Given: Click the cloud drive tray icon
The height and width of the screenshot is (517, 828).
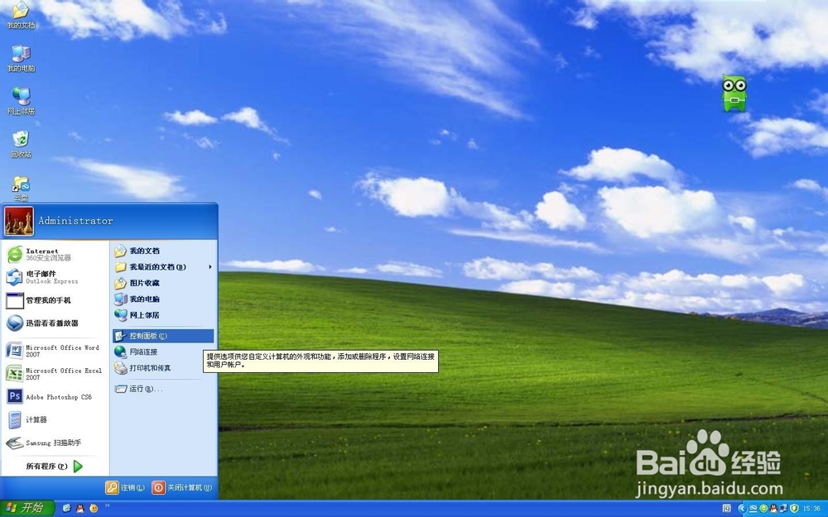Looking at the screenshot, I should point(753,509).
